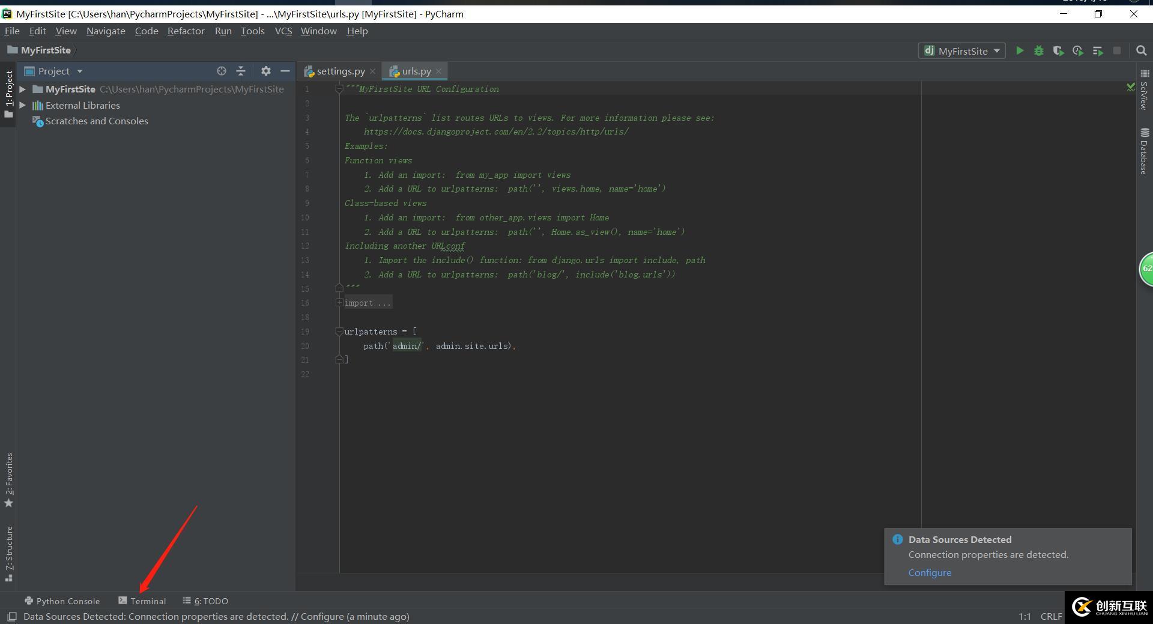The width and height of the screenshot is (1153, 624).
Task: Switch to the settings.py tab
Action: pyautogui.click(x=340, y=71)
